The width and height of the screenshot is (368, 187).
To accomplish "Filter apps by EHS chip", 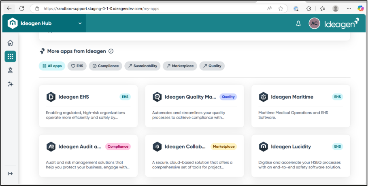I will pos(77,66).
